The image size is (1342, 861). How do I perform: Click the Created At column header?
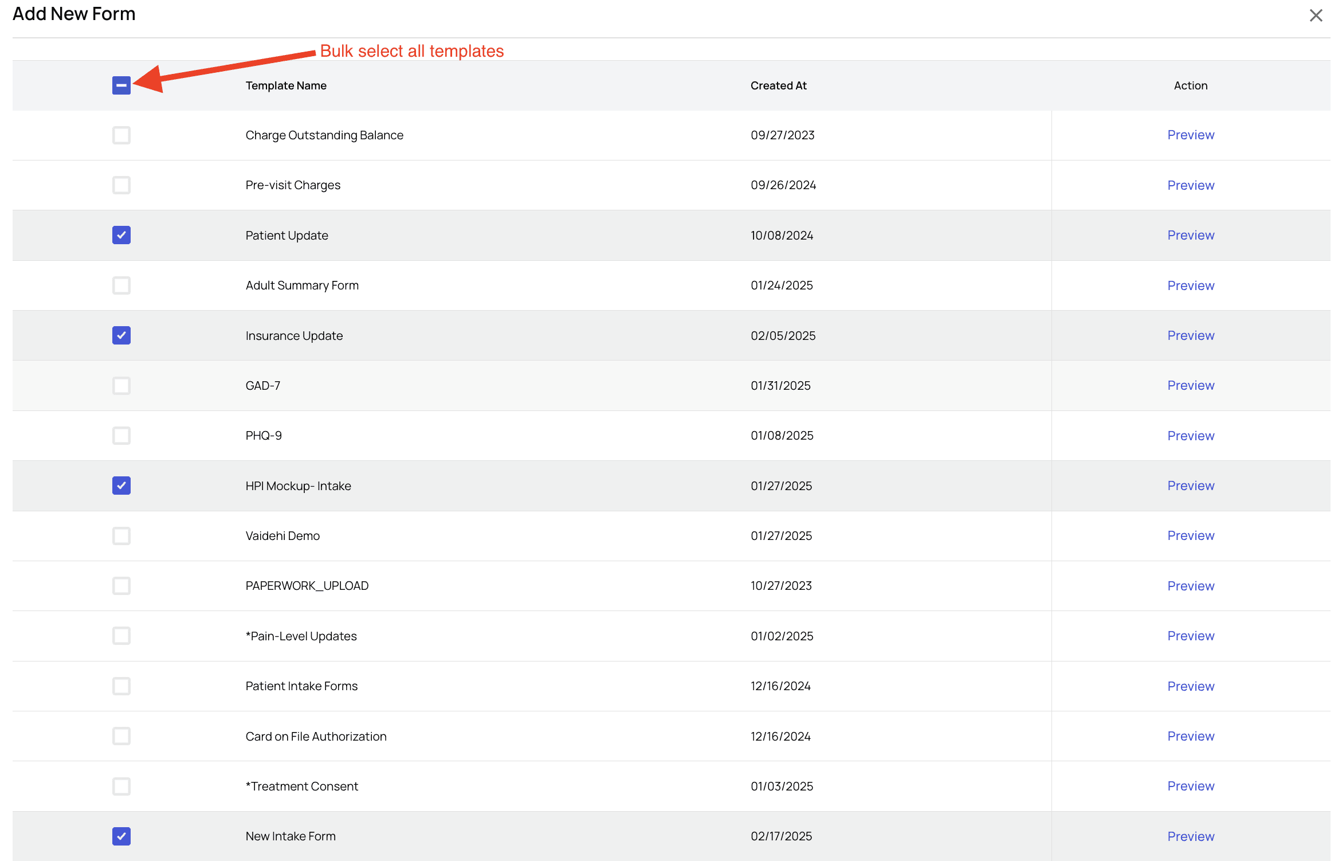pos(778,85)
